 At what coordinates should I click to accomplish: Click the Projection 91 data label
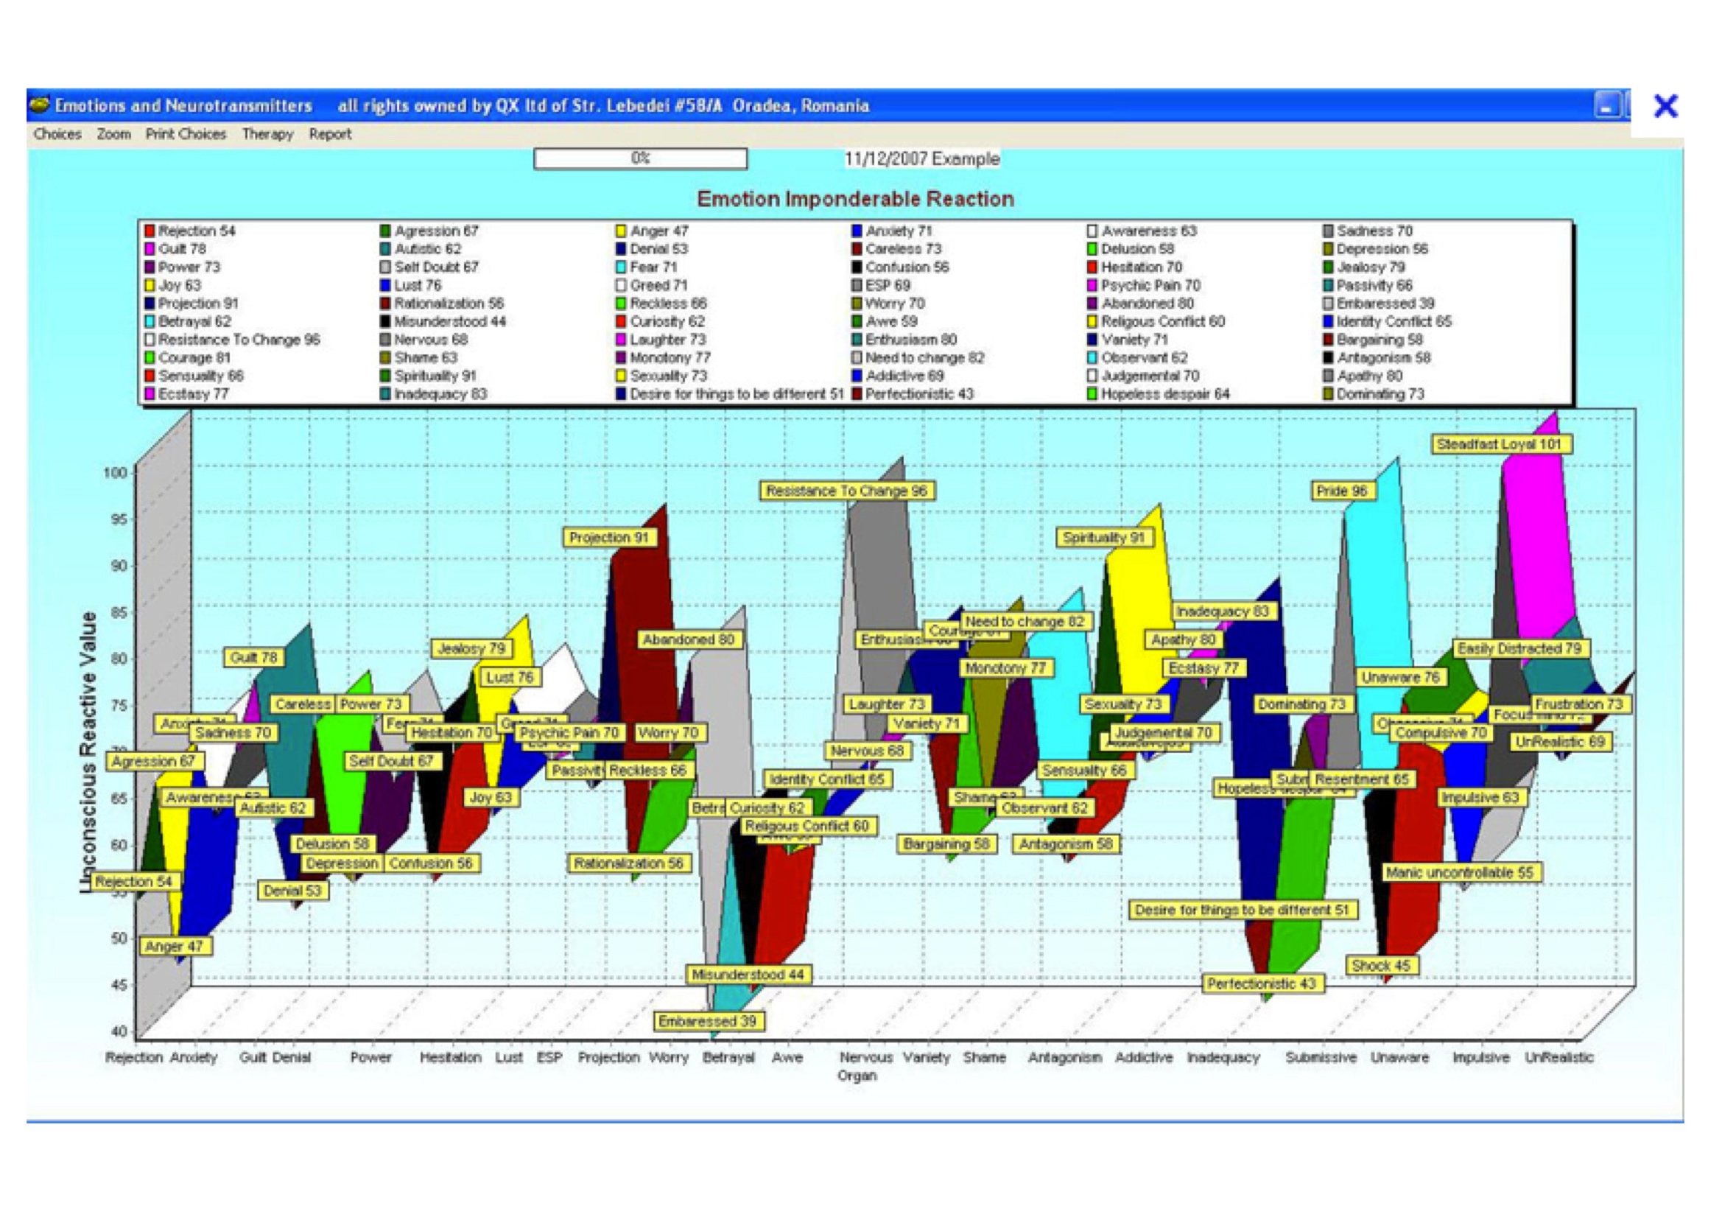[x=608, y=538]
